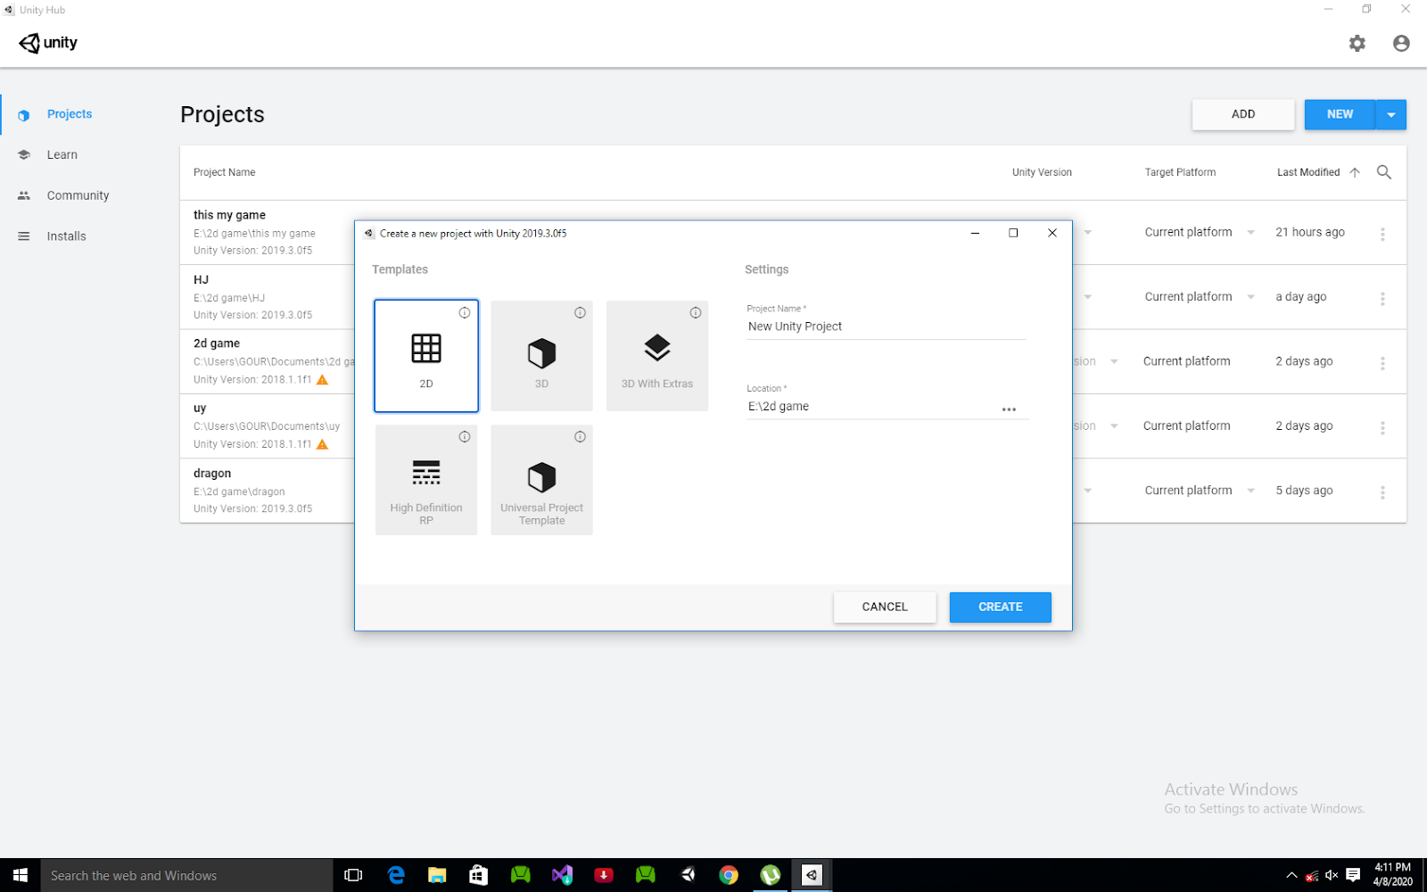Select the 2D template

tap(426, 356)
